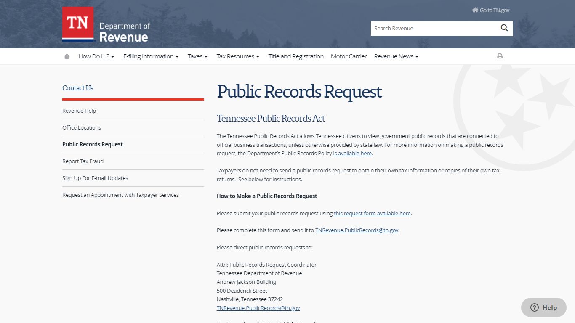Select Revenue Help in the sidebar

tap(79, 111)
